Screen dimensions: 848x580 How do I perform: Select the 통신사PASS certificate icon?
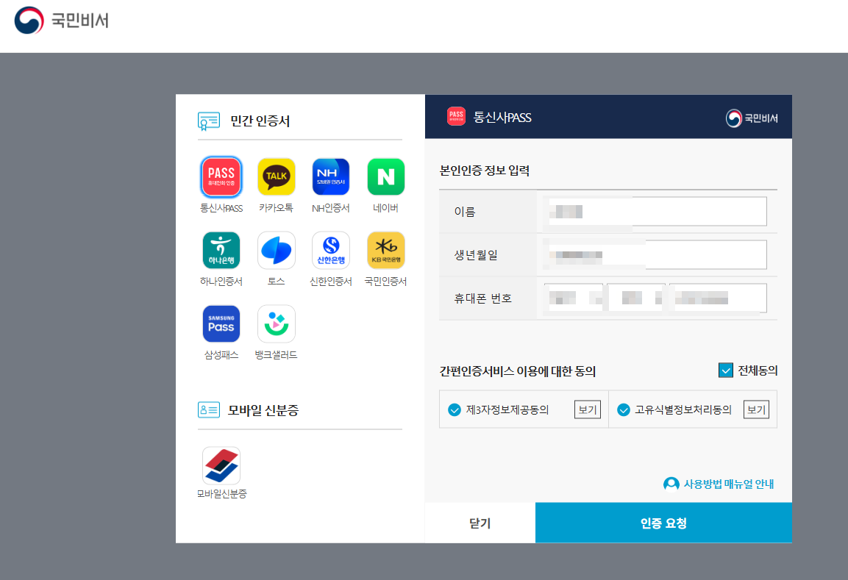point(221,176)
